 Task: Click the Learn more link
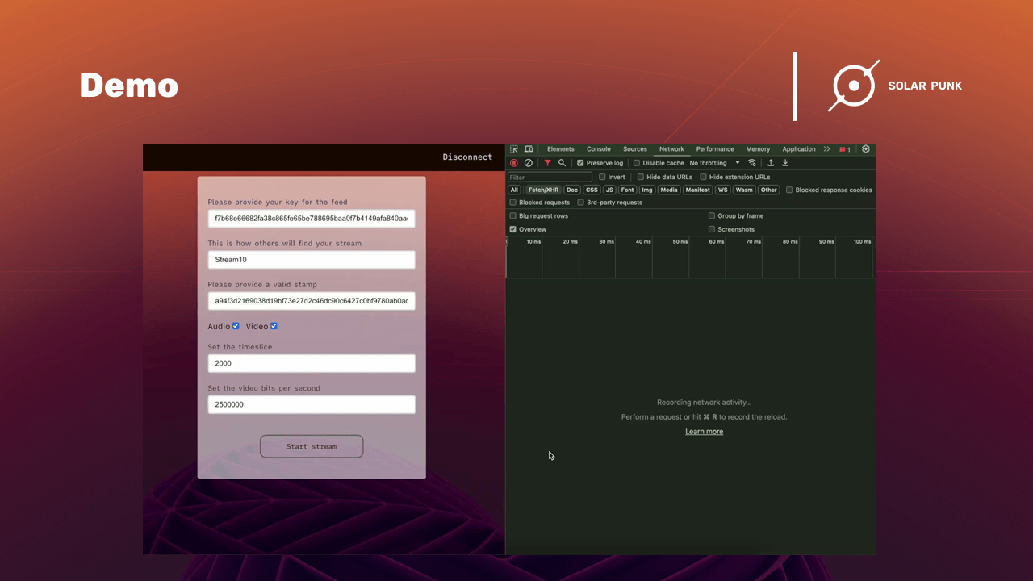click(x=704, y=432)
